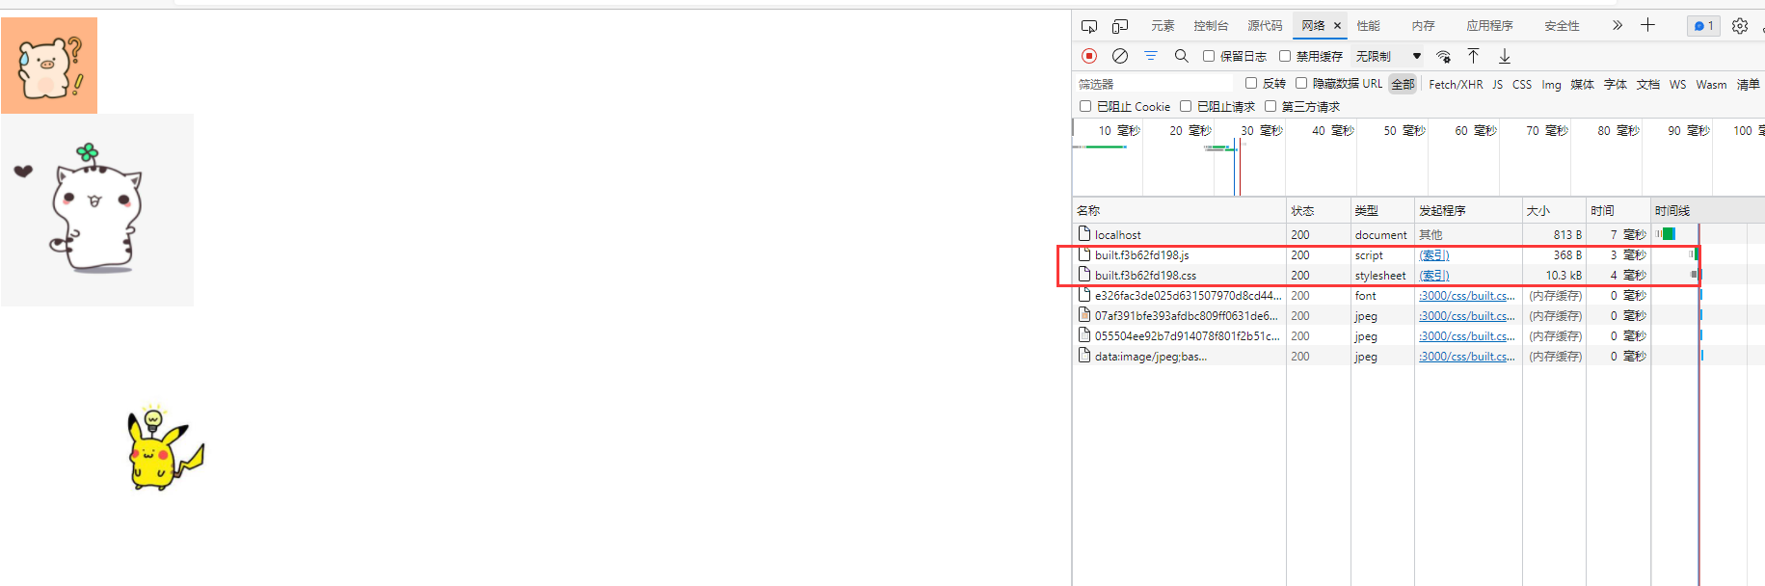Image resolution: width=1765 pixels, height=586 pixels.
Task: Open the 无限制 throttling dropdown
Action: [x=1388, y=56]
